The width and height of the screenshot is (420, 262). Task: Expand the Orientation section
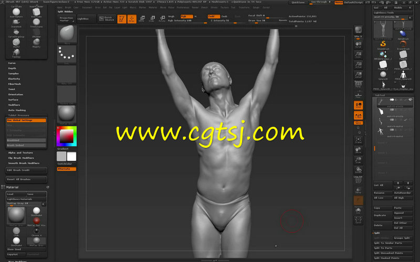[16, 94]
